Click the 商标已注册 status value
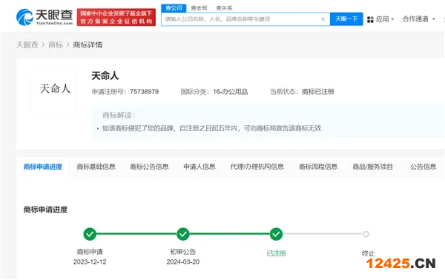This screenshot has height=280, width=445. point(318,92)
